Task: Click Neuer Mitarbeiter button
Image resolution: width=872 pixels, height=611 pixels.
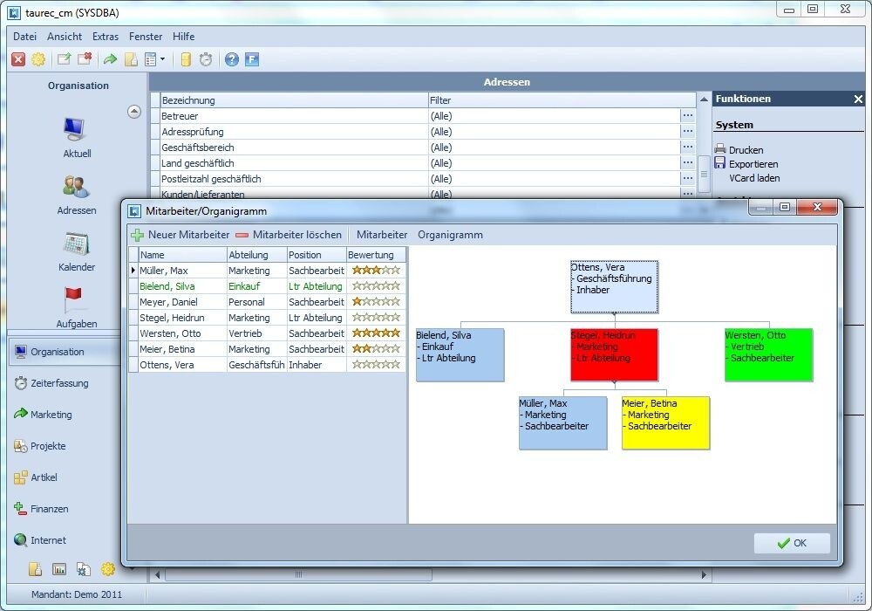Action: (181, 235)
